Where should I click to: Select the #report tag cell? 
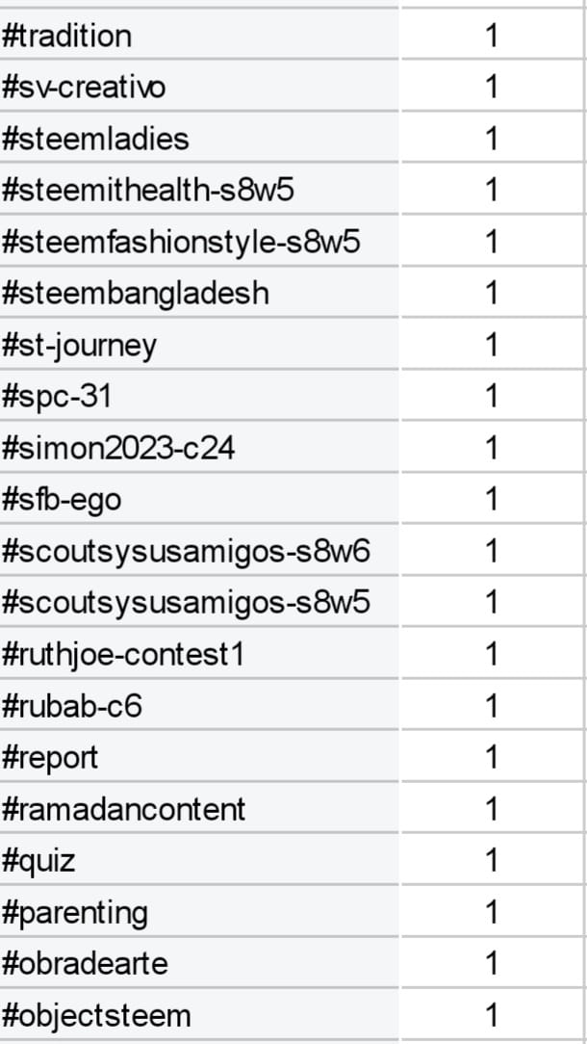pyautogui.click(x=199, y=757)
